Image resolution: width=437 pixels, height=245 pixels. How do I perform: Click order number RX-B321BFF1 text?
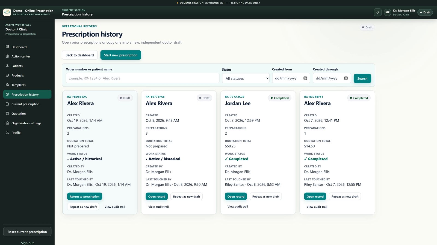(314, 97)
